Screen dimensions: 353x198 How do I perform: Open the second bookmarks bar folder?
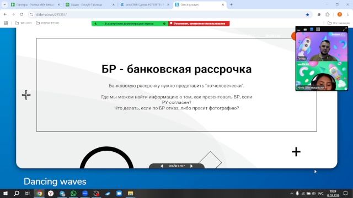(x=47, y=23)
